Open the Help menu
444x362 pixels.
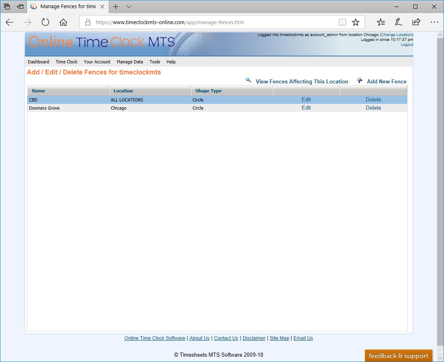pyautogui.click(x=171, y=62)
